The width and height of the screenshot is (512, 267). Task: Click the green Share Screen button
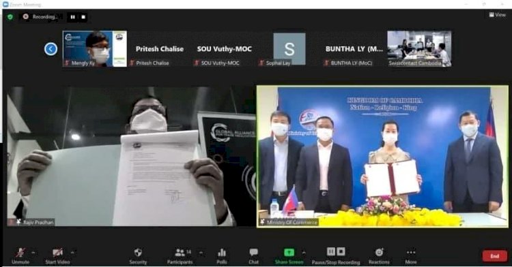tap(289, 256)
